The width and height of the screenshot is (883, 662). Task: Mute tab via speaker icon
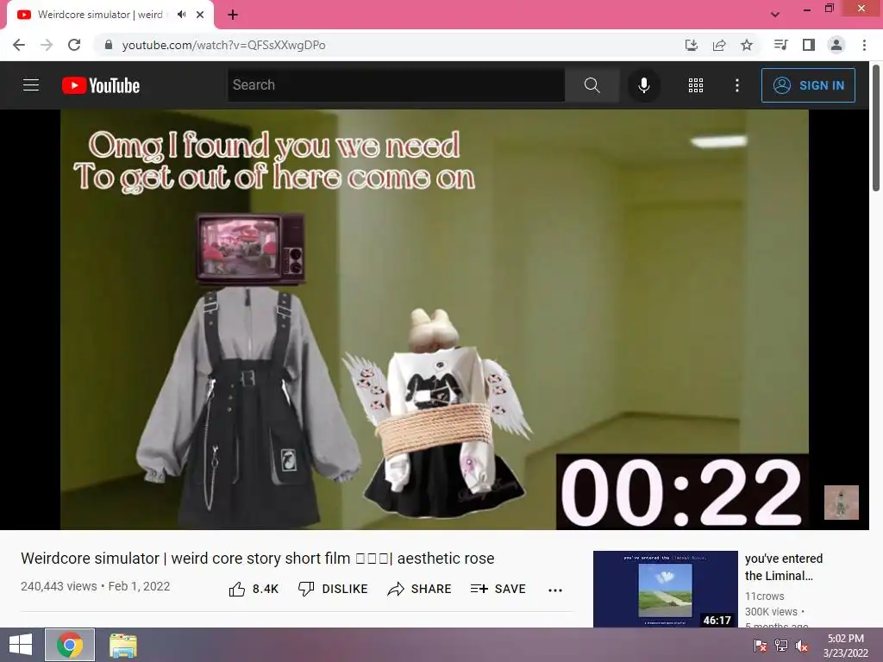[x=181, y=15]
